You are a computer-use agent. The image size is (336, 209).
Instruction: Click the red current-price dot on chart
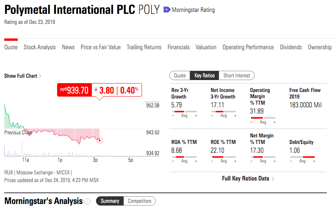tap(100, 140)
